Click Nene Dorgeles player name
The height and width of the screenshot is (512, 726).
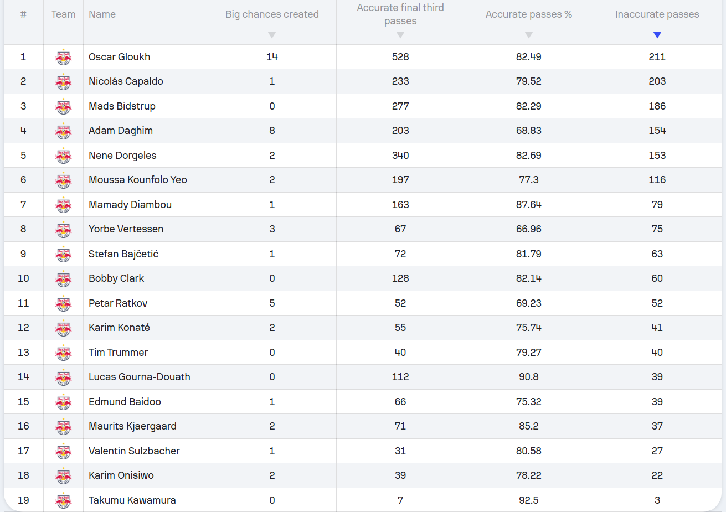(122, 156)
